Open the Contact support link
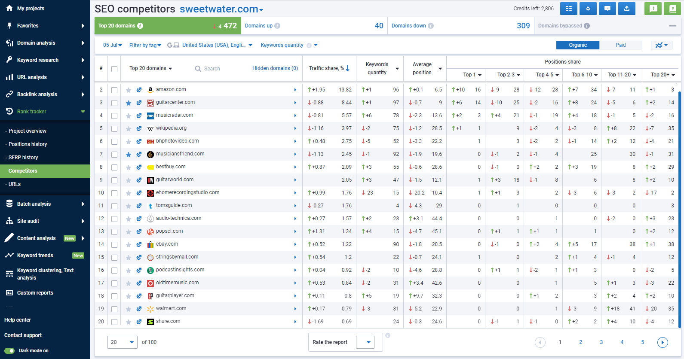This screenshot has height=359, width=684. (23, 335)
